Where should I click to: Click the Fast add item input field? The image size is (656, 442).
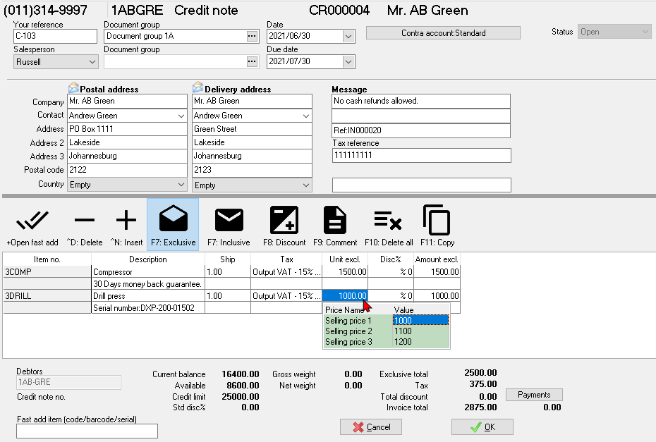tap(87, 431)
